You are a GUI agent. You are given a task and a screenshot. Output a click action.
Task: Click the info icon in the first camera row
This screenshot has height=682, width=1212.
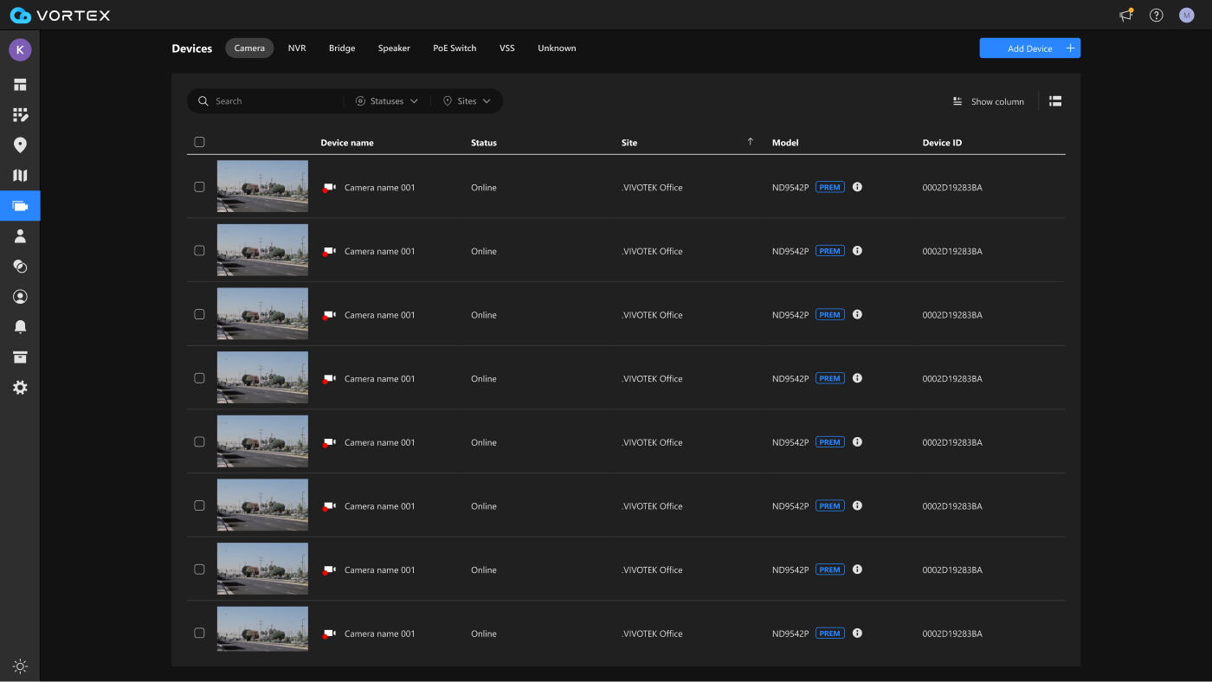click(x=857, y=187)
